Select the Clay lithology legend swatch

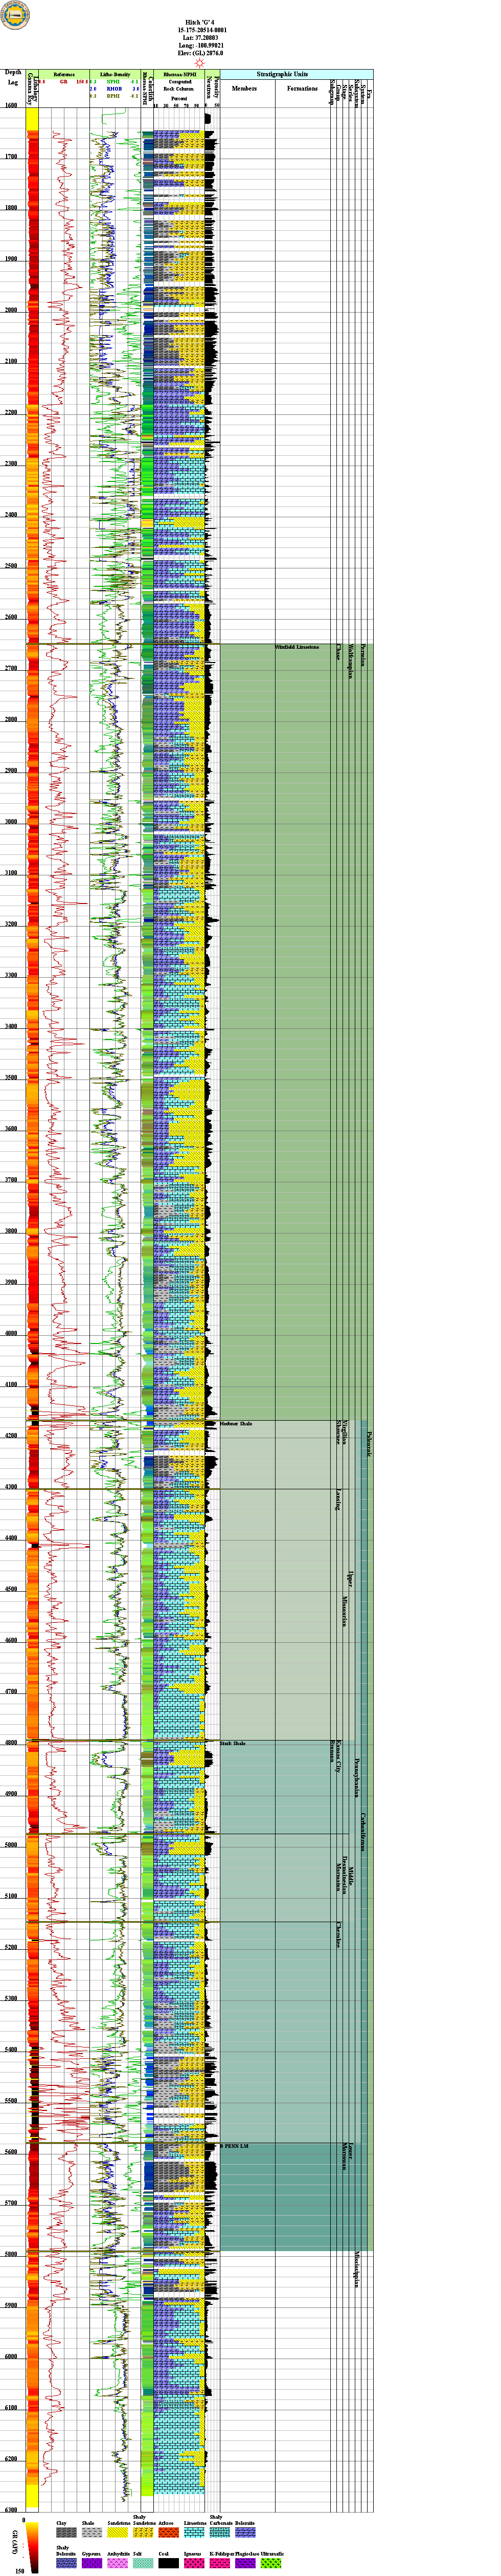[66, 2532]
